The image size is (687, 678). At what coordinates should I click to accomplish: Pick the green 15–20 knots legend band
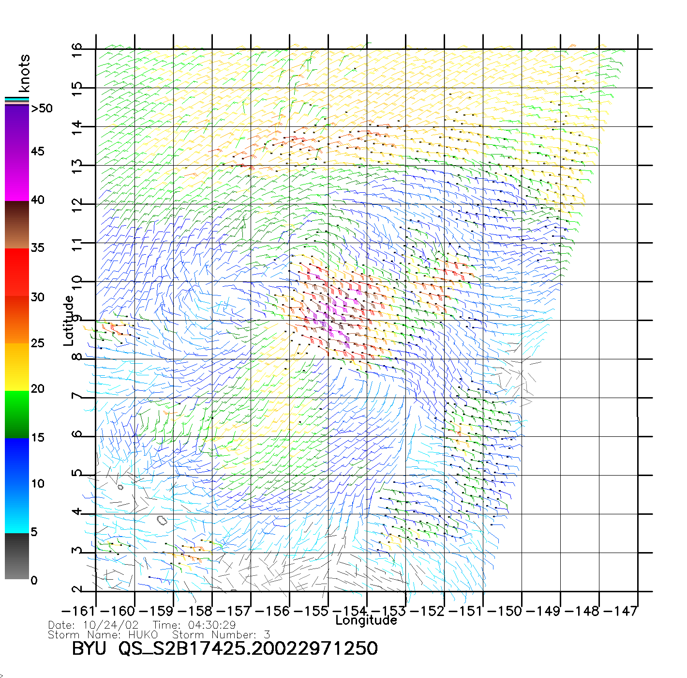coord(17,414)
